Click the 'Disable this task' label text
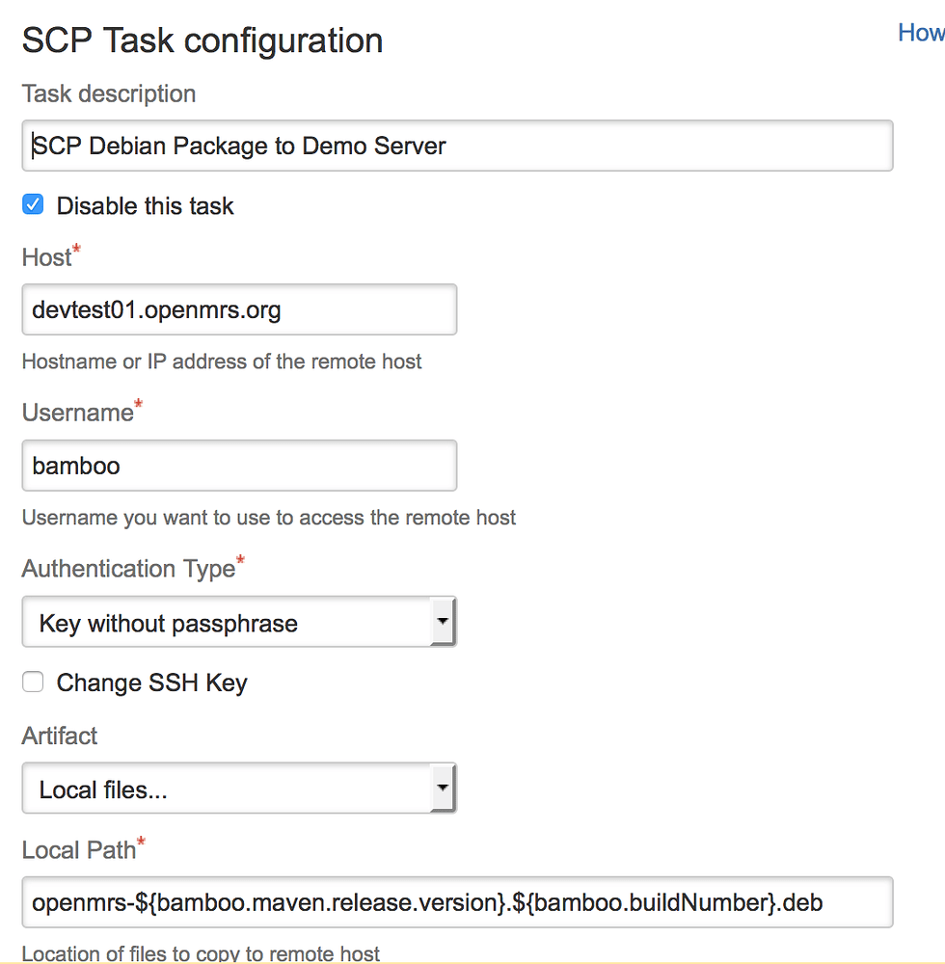 click(x=145, y=206)
